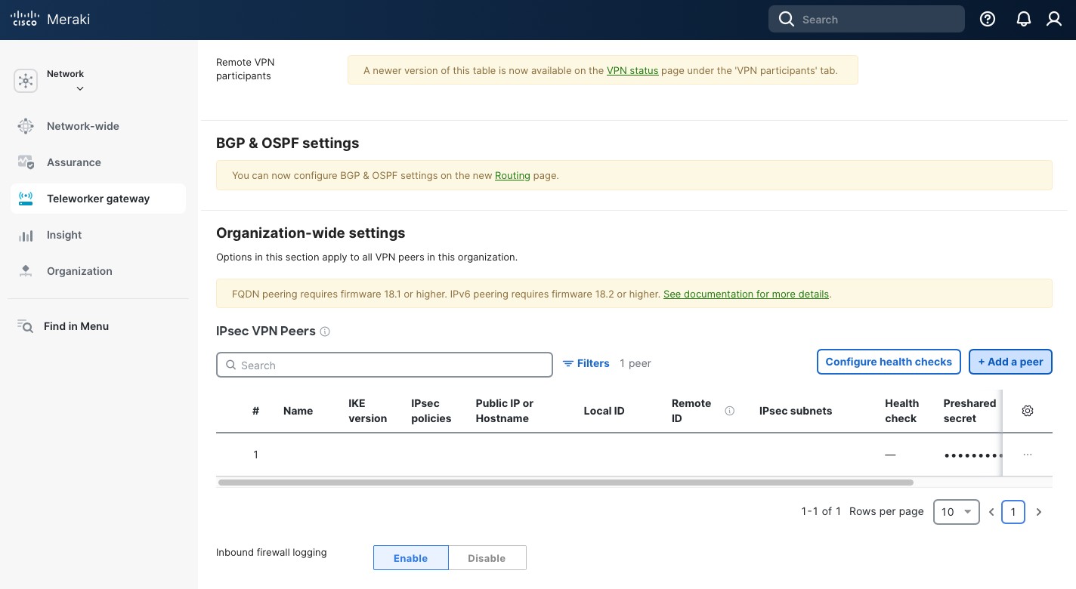Enable inbound firewall logging

coord(410,558)
